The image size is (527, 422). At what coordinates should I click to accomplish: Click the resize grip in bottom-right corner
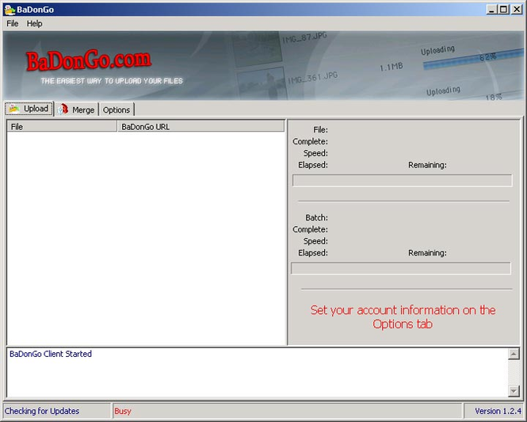coord(521,416)
